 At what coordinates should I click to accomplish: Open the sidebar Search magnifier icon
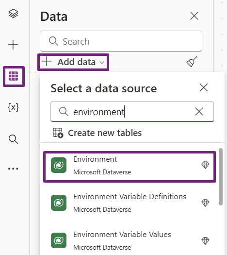tap(13, 139)
